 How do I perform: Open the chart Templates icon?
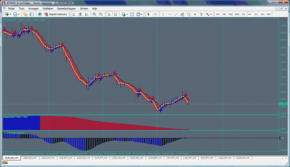pos(138,14)
